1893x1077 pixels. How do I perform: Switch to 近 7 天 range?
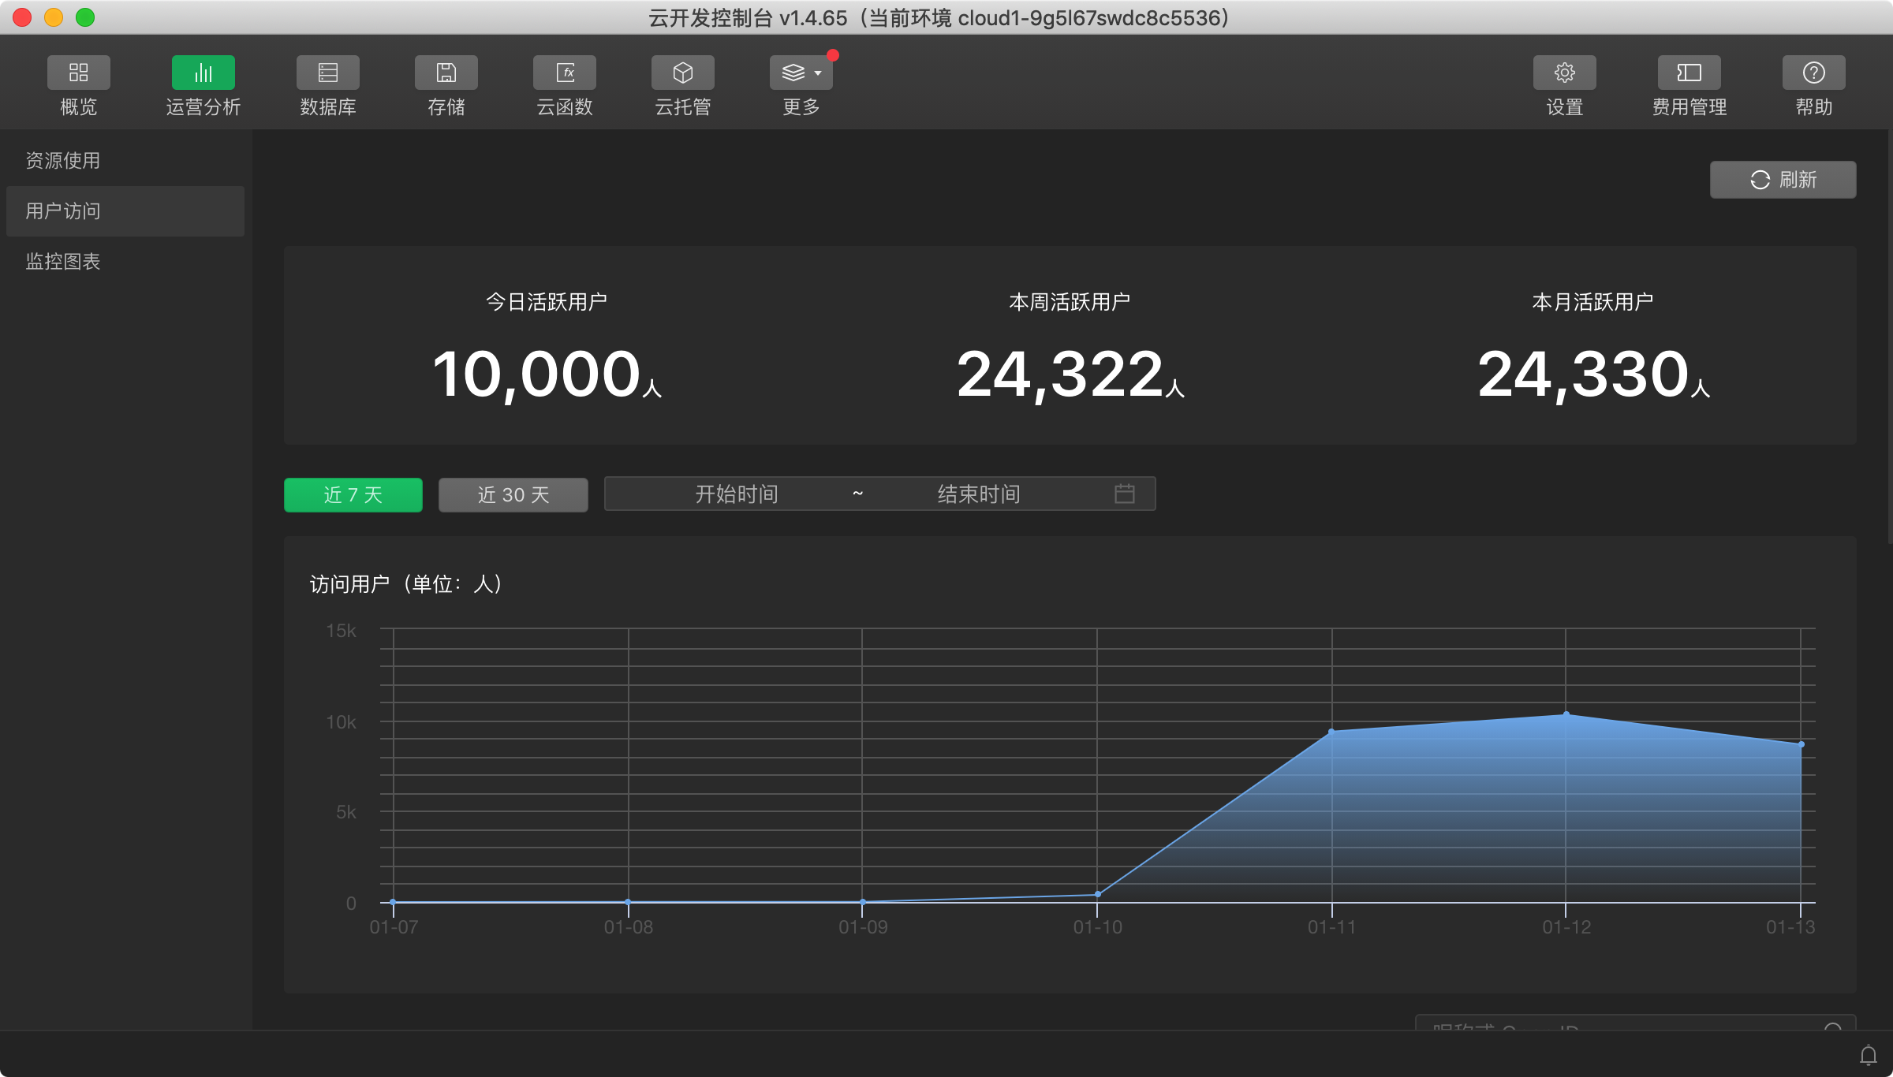pos(353,495)
